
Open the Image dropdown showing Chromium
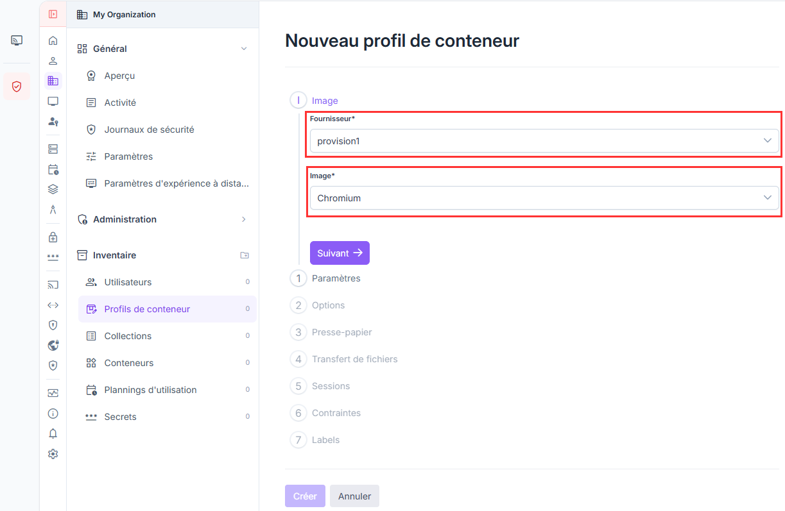point(544,198)
